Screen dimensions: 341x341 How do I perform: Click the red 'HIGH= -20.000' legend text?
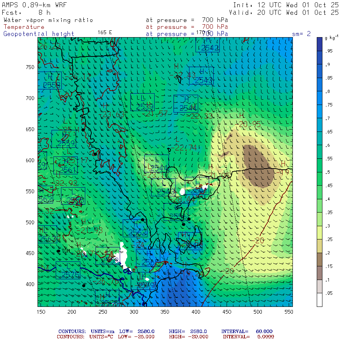189,337
